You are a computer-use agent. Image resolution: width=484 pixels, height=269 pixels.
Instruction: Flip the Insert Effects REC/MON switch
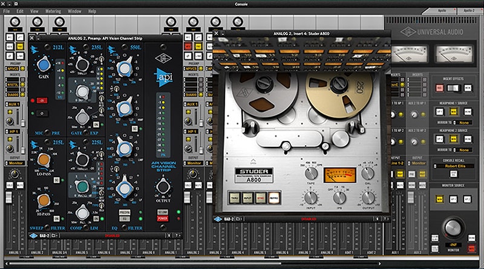tap(453, 88)
